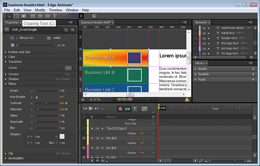Select the Ellipse tool
Viewport: 260px width, 166px height.
coord(48,16)
